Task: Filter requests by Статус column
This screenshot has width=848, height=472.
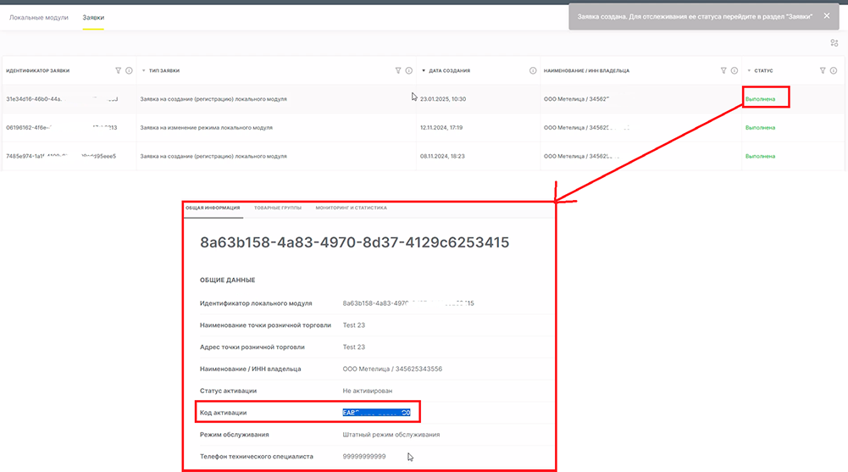Action: pyautogui.click(x=823, y=71)
